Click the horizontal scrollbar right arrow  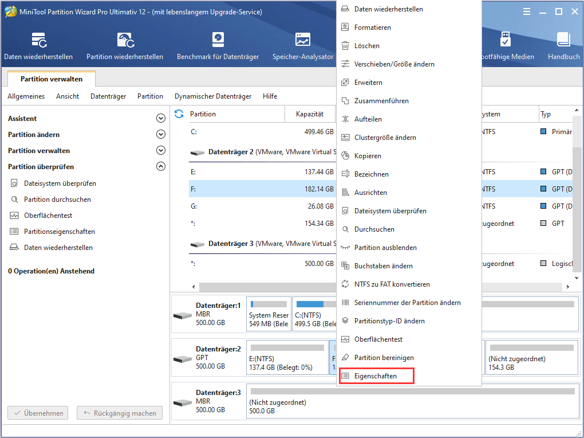(x=567, y=287)
